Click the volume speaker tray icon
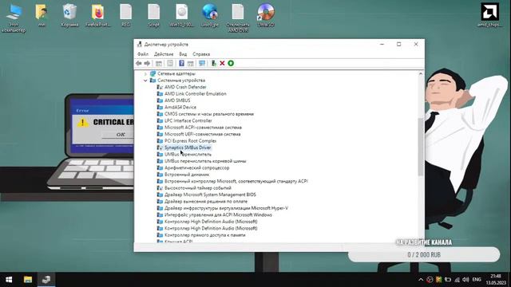Screen dimensions: 511x287 pyautogui.click(x=465, y=280)
